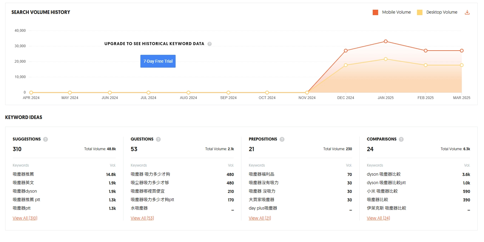Viewport: 484px width, 242px height.
Task: Select the MAR 2025 mobile volume point
Action: pyautogui.click(x=462, y=51)
